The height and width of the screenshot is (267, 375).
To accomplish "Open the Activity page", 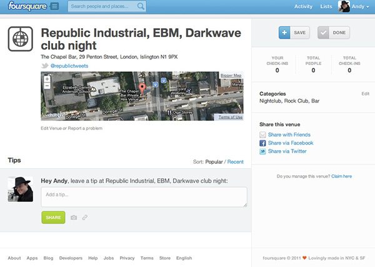I will pyautogui.click(x=303, y=6).
